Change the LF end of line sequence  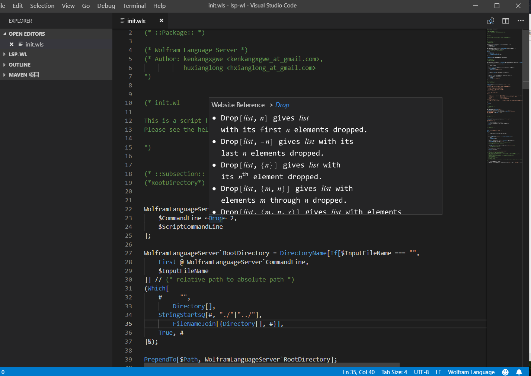pyautogui.click(x=438, y=372)
